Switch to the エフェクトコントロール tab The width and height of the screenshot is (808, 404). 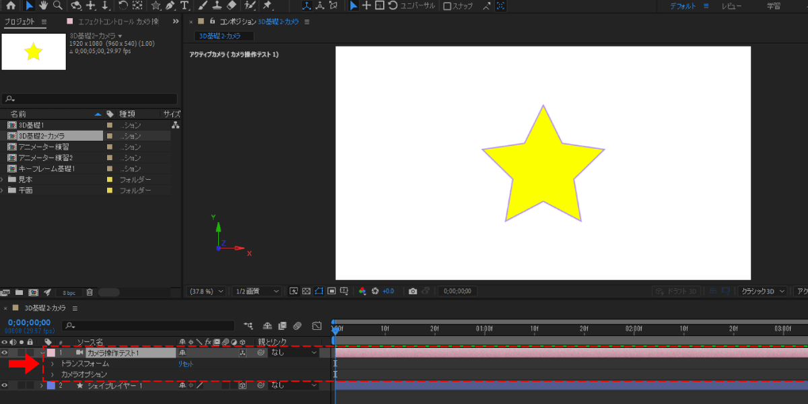[x=118, y=22]
